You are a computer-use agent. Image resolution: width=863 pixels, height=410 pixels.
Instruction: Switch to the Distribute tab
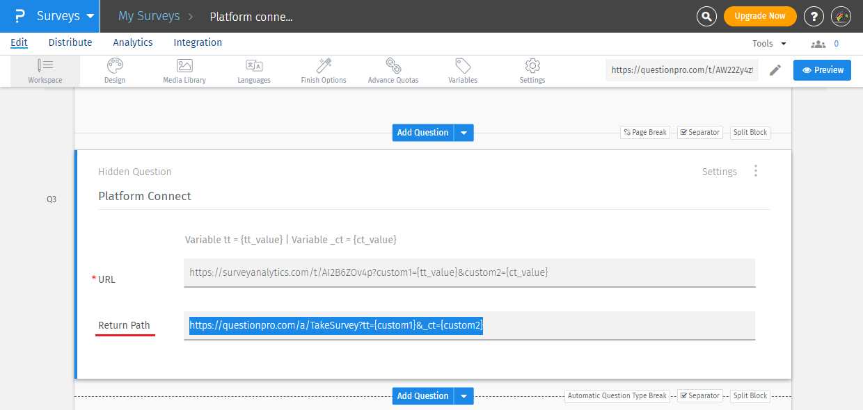[x=70, y=42]
